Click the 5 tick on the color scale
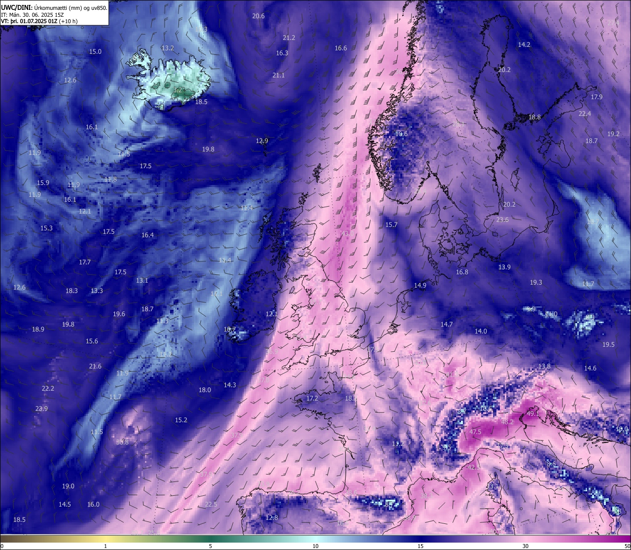The height and width of the screenshot is (550, 631). tap(210, 546)
